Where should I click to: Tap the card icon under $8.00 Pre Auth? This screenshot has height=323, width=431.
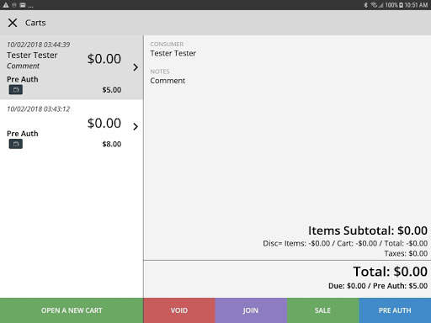(x=16, y=144)
